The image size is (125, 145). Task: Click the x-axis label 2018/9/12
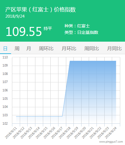pyautogui.click(x=18, y=133)
